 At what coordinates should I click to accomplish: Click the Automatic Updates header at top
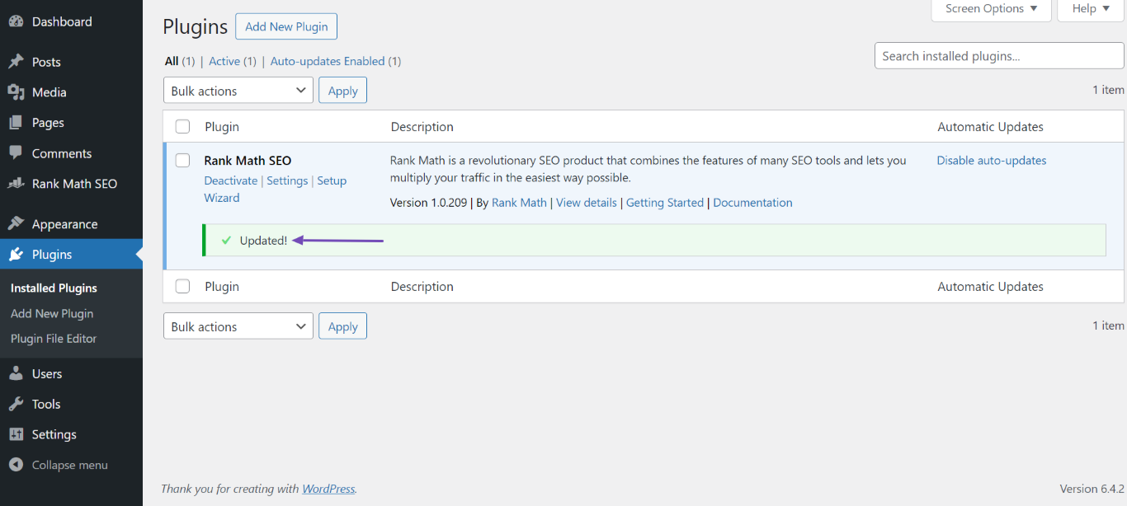[991, 127]
